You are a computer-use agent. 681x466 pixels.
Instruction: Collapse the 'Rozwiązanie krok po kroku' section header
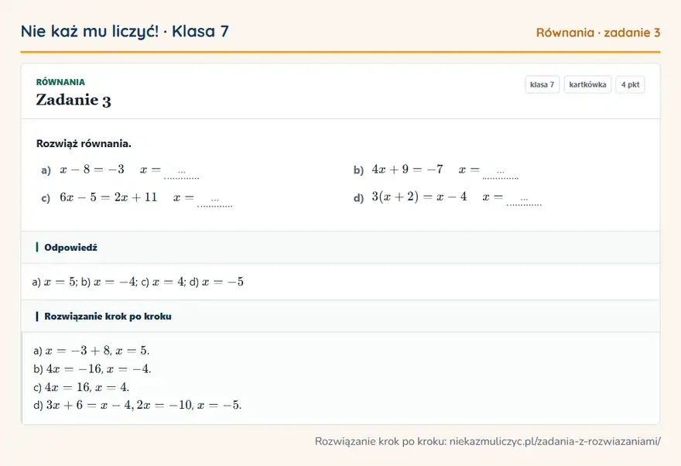[x=340, y=316]
